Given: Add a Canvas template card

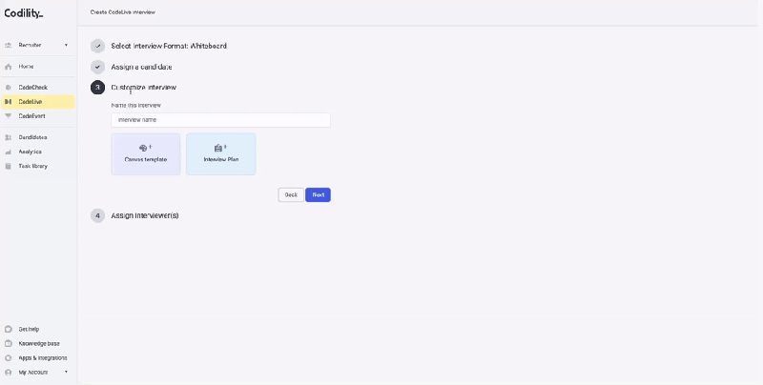Looking at the screenshot, I should coord(146,154).
